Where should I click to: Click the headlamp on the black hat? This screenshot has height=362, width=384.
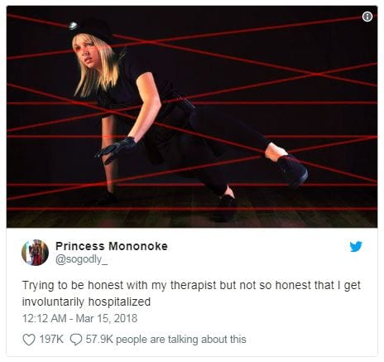tap(73, 26)
